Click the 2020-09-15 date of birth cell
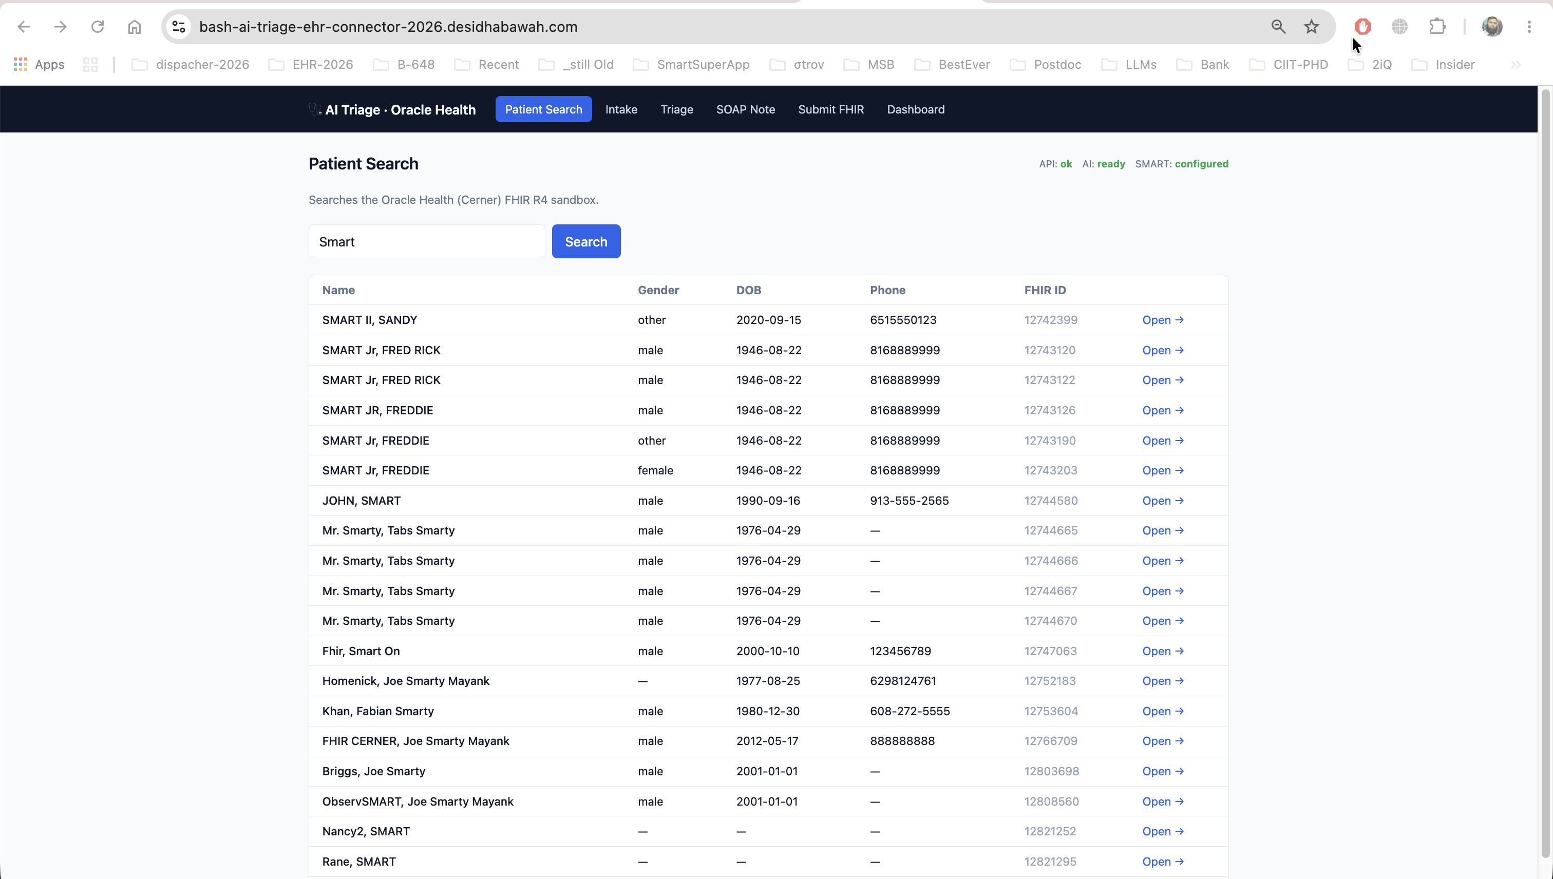The width and height of the screenshot is (1553, 879). click(769, 320)
